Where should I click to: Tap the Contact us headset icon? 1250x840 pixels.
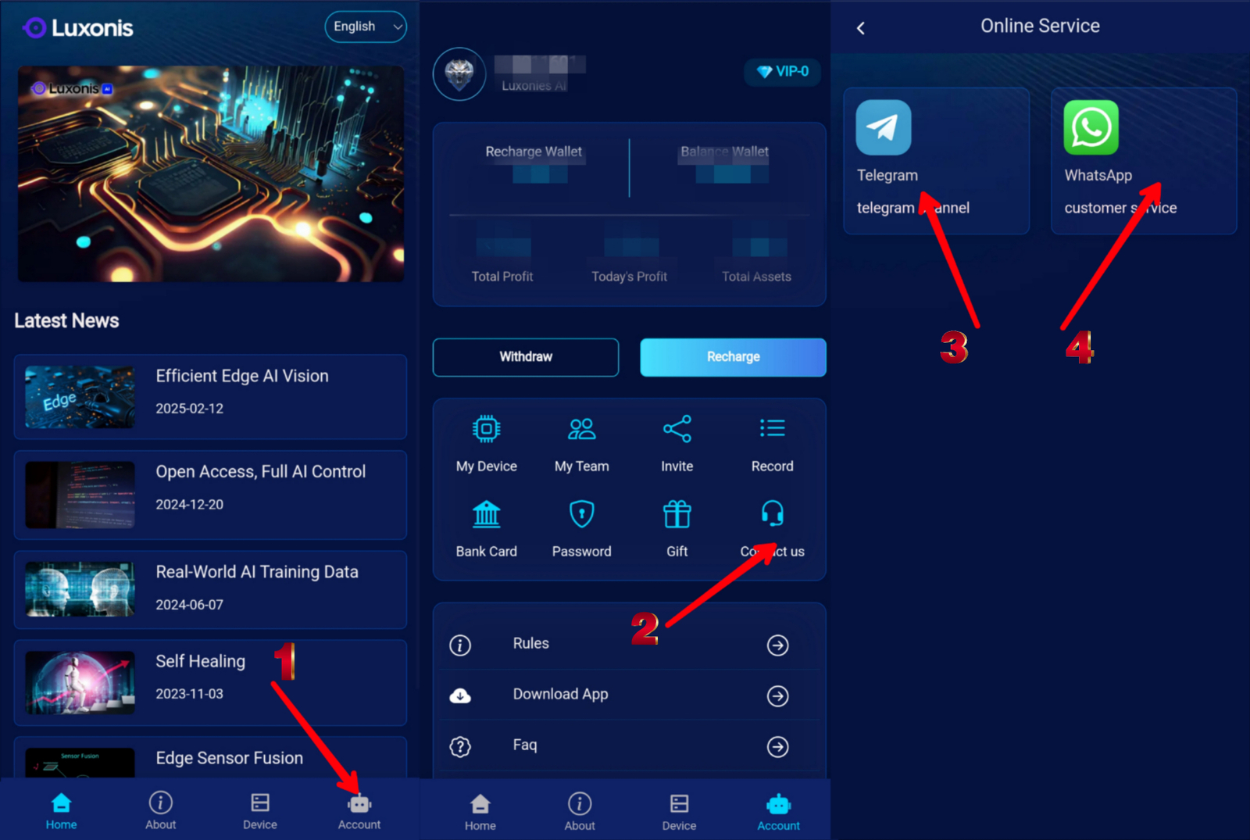point(772,513)
